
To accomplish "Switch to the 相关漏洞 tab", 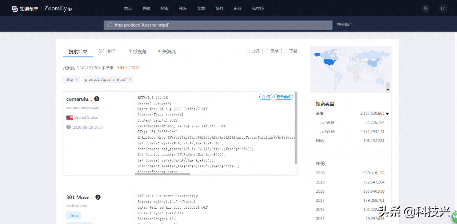I will [167, 52].
